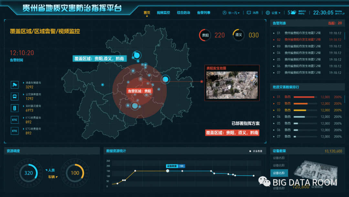Click the large cyan map marker north of the red zone
The image size is (349, 197).
pos(137,55)
